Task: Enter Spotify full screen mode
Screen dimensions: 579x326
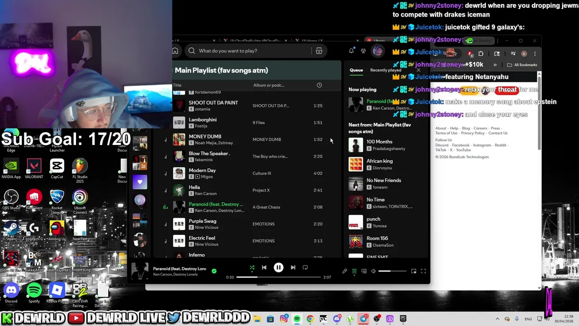Action: coord(423,271)
